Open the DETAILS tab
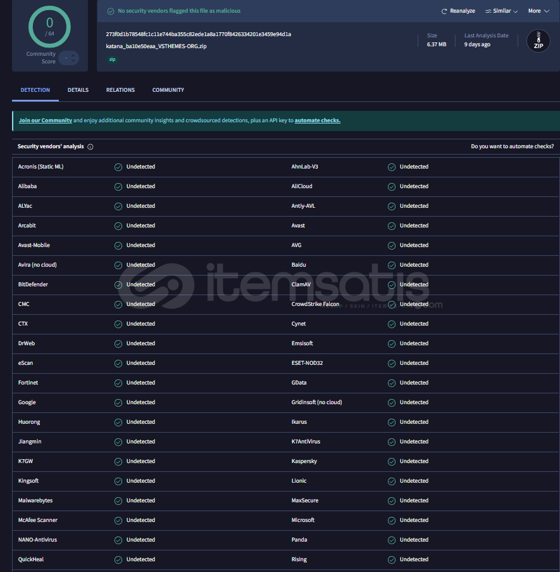560x572 pixels. pyautogui.click(x=78, y=90)
